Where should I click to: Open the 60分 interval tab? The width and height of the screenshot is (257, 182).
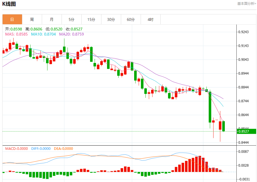pos(131,19)
